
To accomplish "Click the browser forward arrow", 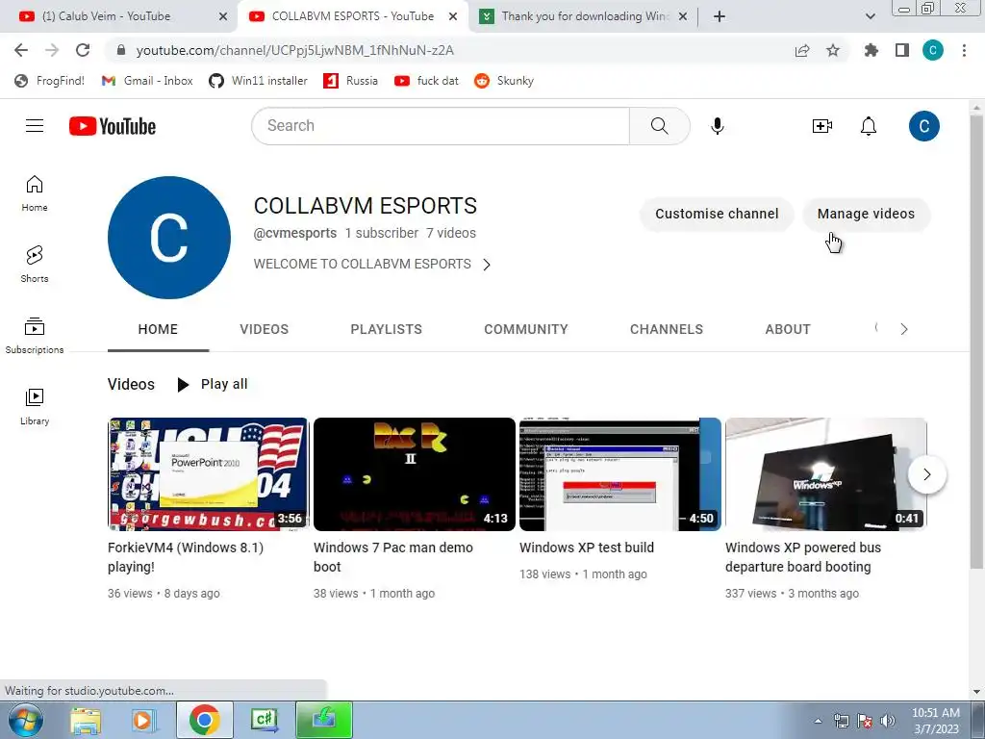I will tap(52, 50).
